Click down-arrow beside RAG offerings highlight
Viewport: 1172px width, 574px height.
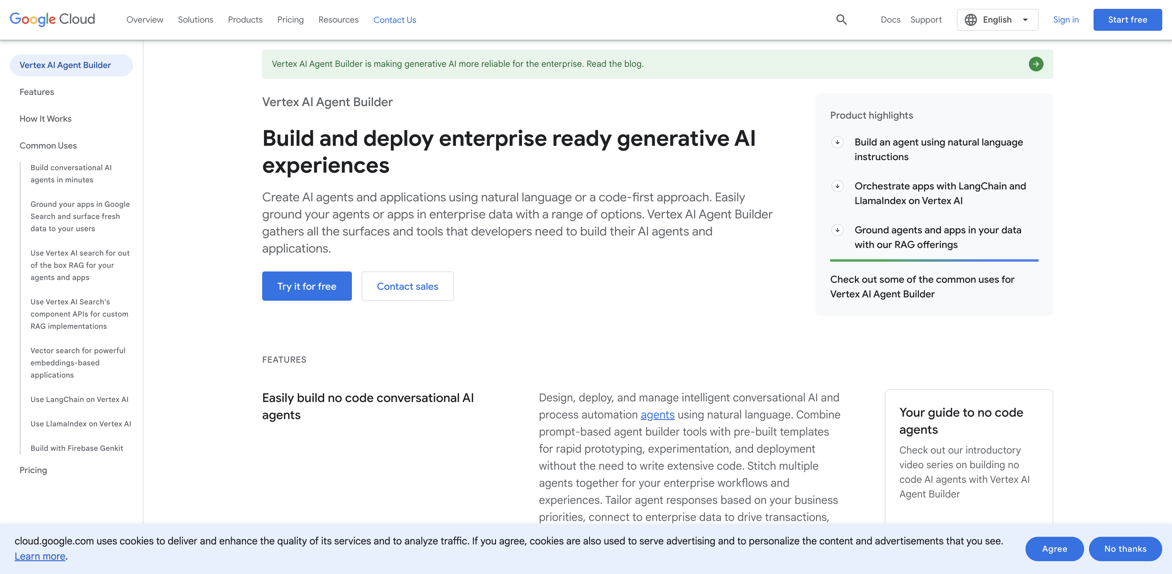coord(837,230)
